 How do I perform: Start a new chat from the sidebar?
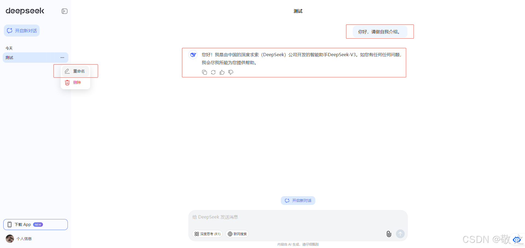coord(22,31)
